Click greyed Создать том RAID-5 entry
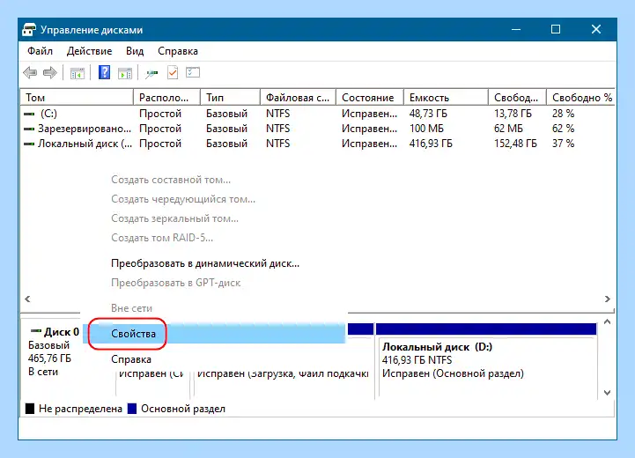 (x=162, y=238)
